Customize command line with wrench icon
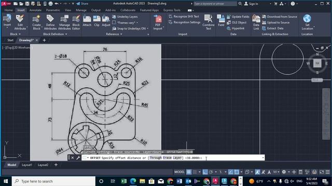This screenshot has width=332, height=186. coord(78,158)
